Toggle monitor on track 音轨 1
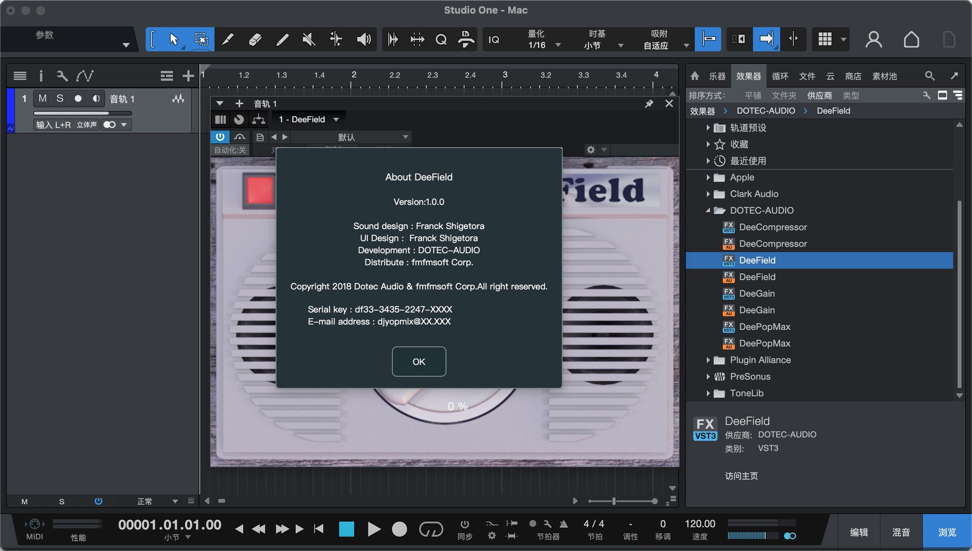 click(96, 98)
